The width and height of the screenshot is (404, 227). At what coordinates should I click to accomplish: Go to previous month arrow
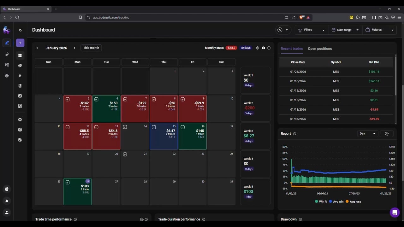tap(37, 48)
